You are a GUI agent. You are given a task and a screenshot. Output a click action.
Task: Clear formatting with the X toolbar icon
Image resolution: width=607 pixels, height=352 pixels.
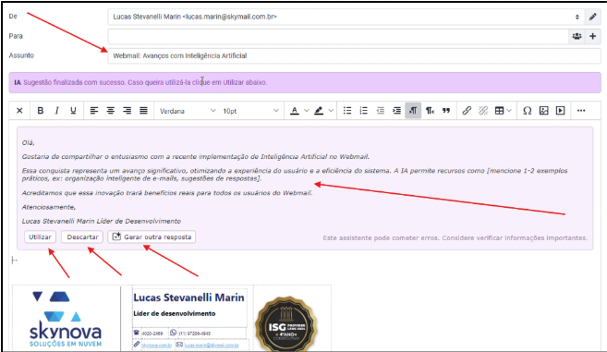coord(19,111)
